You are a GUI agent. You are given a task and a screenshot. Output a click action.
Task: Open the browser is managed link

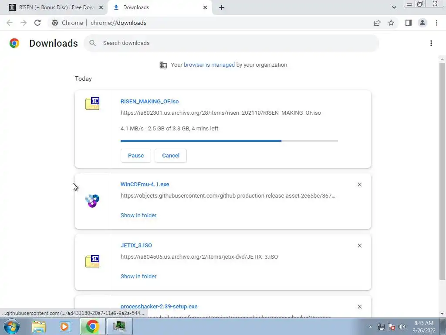coord(209,65)
